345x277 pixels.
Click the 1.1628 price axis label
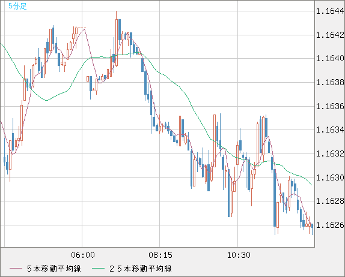click(330, 201)
